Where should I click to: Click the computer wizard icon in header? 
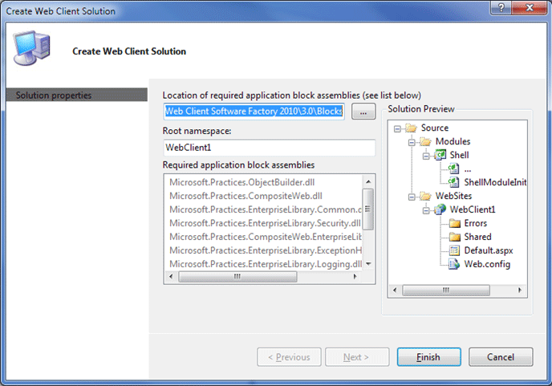click(31, 47)
